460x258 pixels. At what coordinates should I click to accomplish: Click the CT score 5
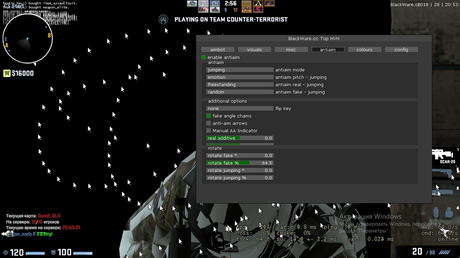pyautogui.click(x=226, y=10)
